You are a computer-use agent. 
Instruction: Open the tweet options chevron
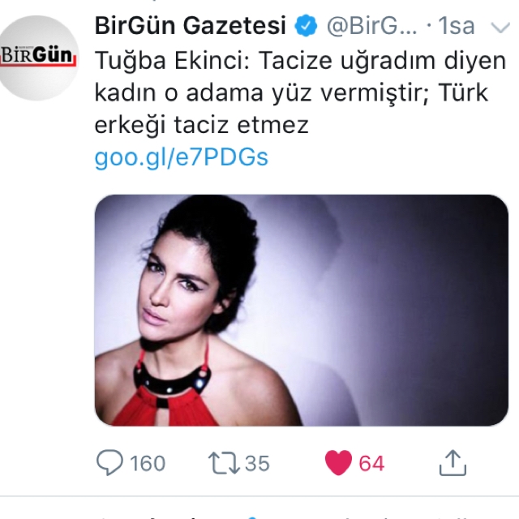[x=500, y=28]
